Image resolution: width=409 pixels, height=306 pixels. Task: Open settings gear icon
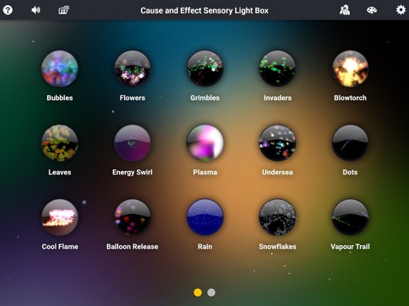(401, 10)
